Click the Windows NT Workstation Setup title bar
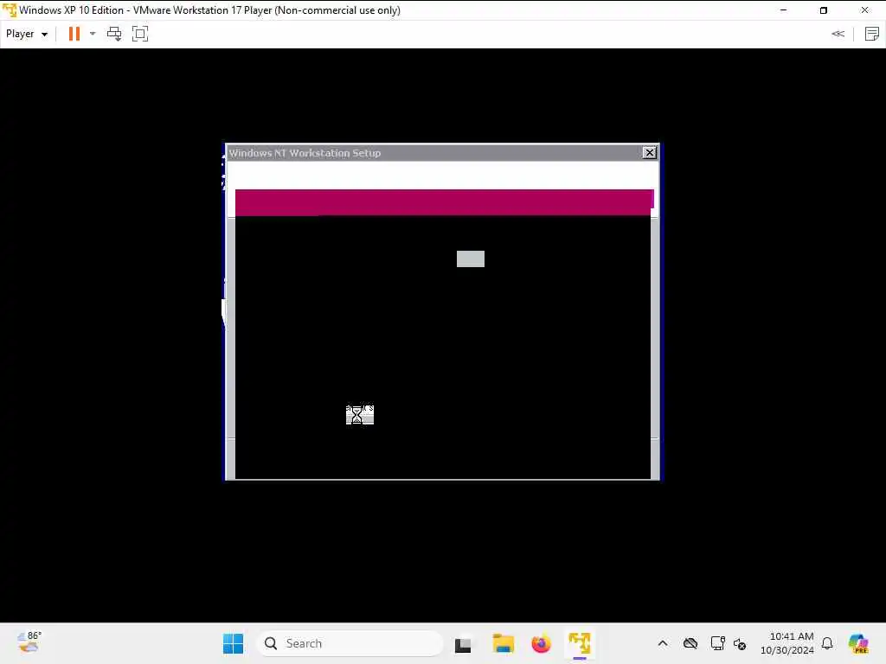 pyautogui.click(x=434, y=152)
